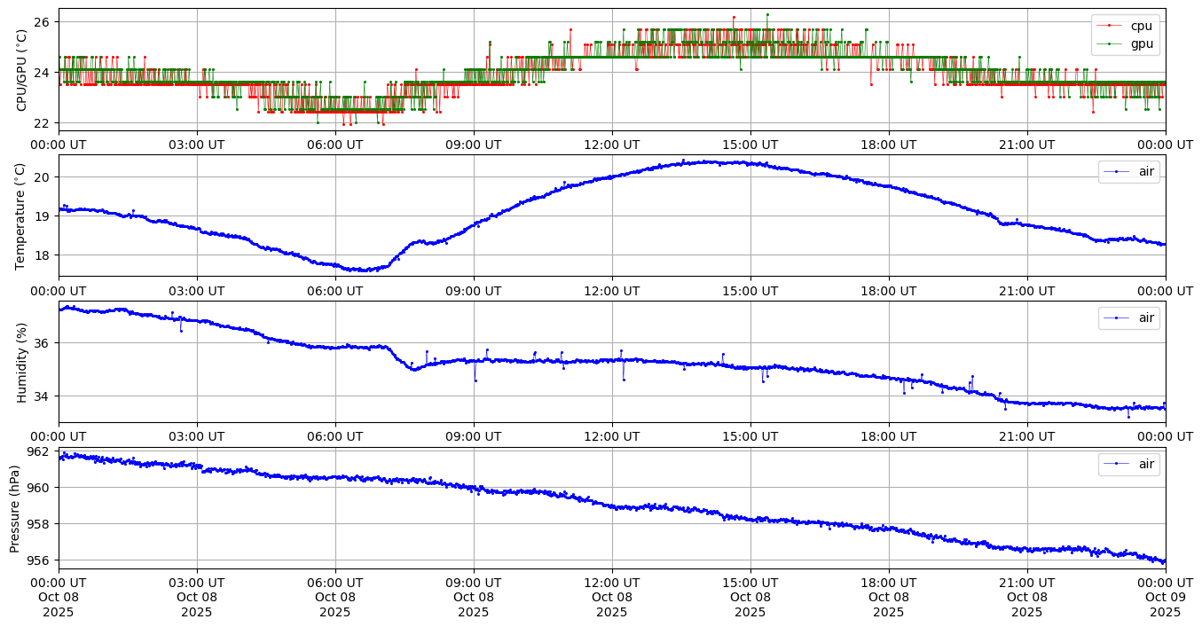This screenshot has height=627, width=1202.
Task: Click 15:00 UT tick under the Temperature plot
Action: pos(750,291)
